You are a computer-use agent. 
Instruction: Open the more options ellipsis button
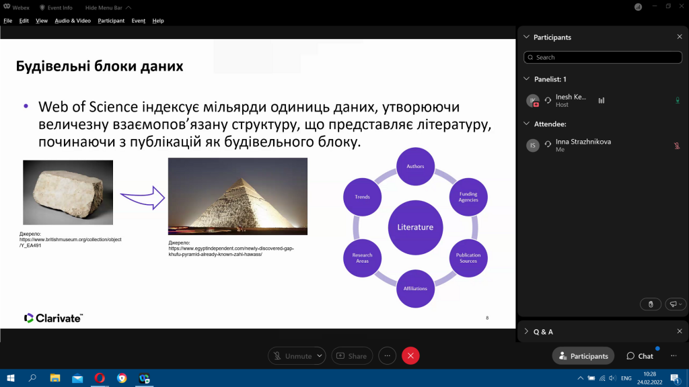coord(387,356)
